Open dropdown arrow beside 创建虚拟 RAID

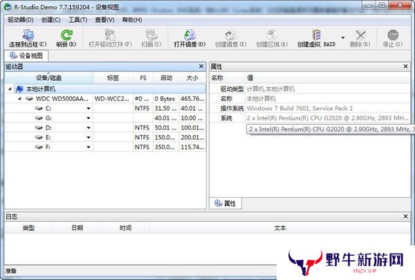[x=343, y=37]
